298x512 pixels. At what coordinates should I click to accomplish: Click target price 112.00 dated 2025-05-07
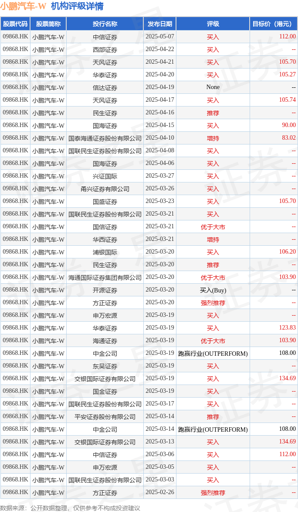[x=287, y=37]
